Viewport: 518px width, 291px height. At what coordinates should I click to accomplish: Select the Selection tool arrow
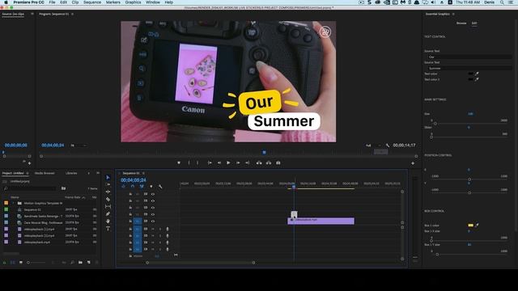pos(108,178)
